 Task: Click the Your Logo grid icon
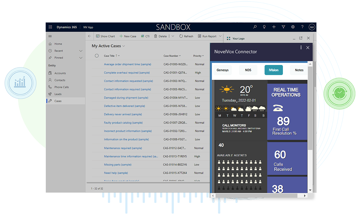(x=229, y=39)
